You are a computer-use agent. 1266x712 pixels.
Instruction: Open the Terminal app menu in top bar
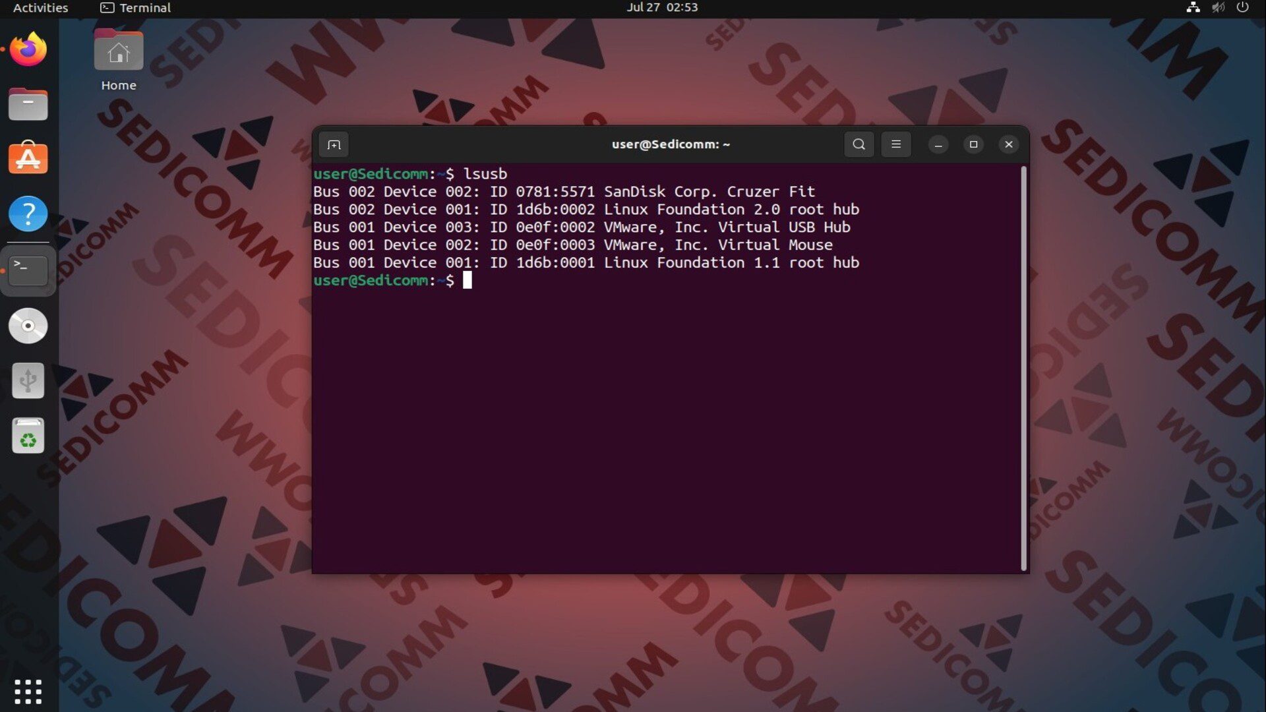point(135,7)
